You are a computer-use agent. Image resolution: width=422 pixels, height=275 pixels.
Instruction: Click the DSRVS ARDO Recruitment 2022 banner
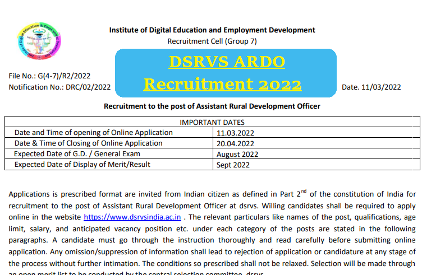pyautogui.click(x=226, y=73)
